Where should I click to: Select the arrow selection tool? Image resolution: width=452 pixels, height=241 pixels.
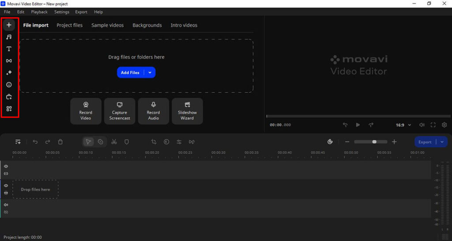tap(88, 142)
